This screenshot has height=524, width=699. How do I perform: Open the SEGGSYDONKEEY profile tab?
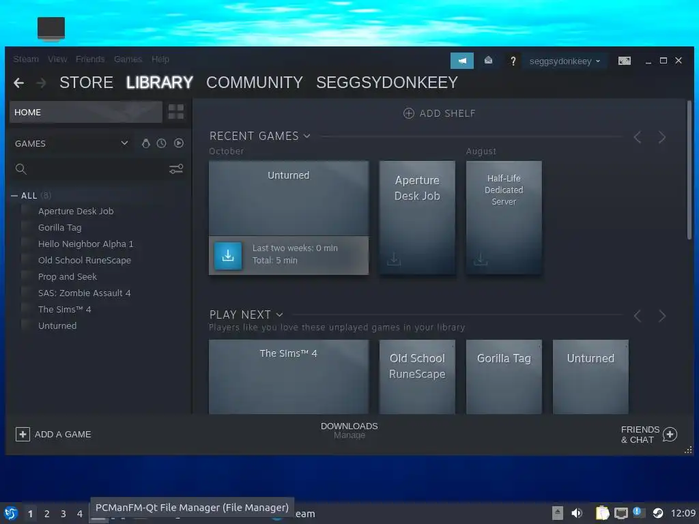pos(387,83)
